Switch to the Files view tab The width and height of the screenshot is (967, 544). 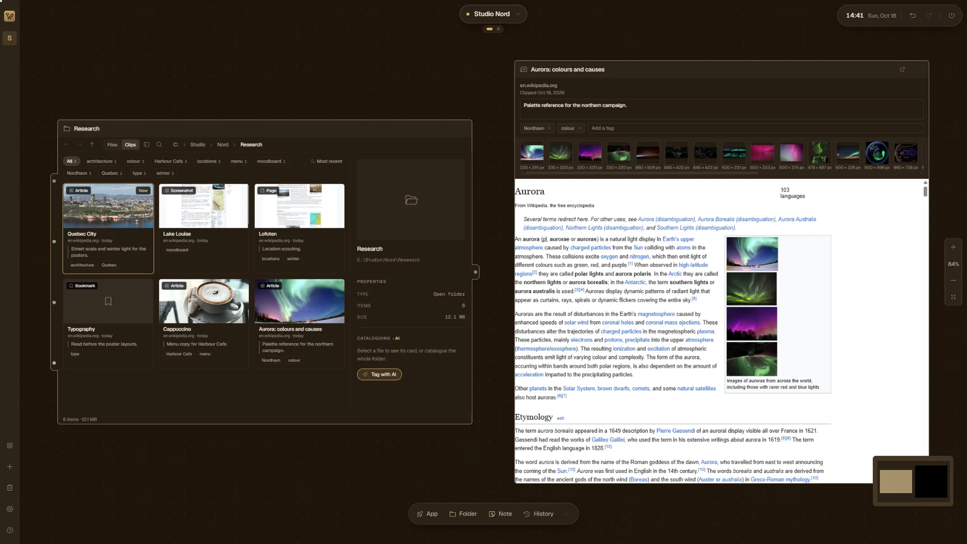112,145
